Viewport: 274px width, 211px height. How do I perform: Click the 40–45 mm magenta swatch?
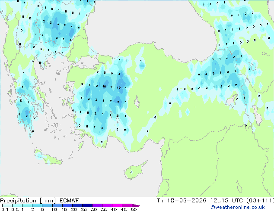tap(117, 205)
